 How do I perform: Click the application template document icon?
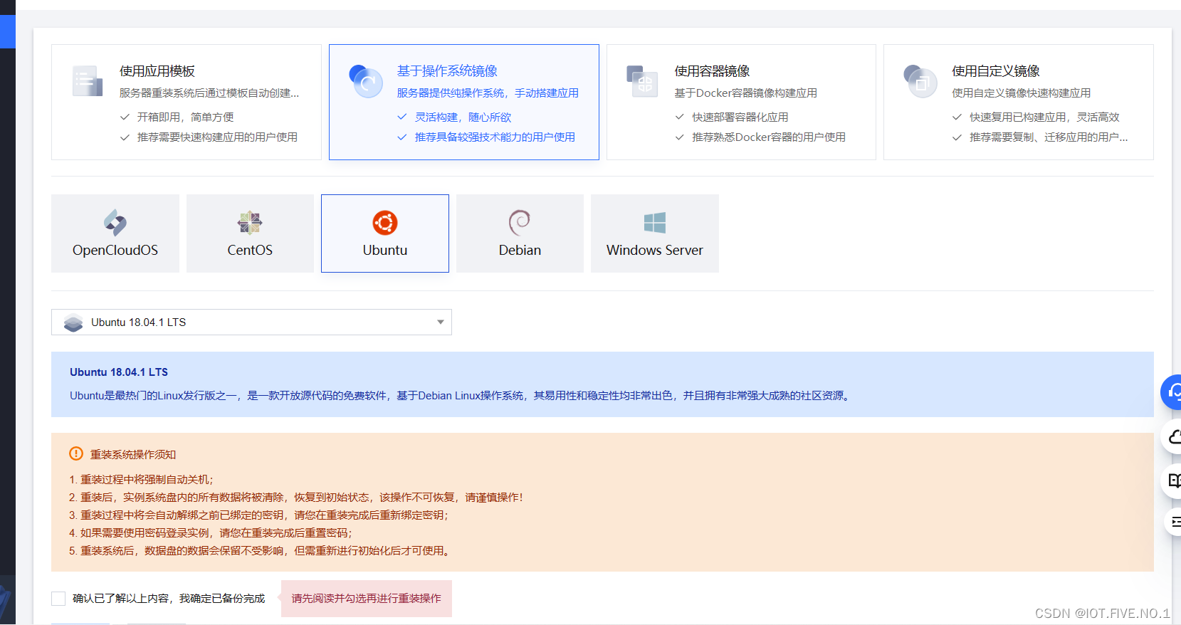tap(88, 81)
